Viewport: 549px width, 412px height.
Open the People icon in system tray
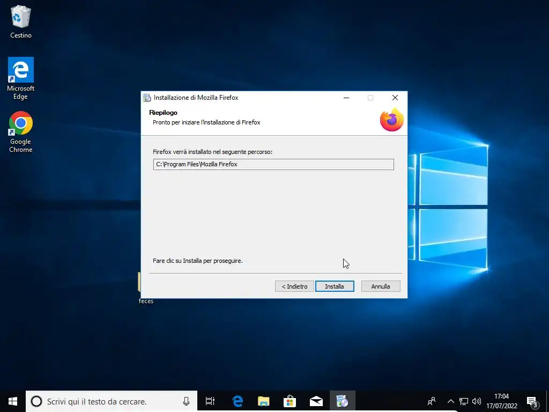(432, 401)
